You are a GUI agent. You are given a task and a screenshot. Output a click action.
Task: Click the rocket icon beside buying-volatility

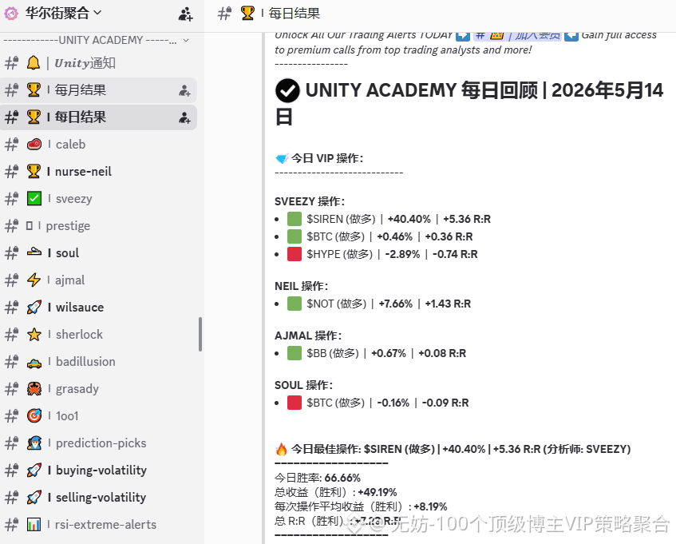point(34,471)
